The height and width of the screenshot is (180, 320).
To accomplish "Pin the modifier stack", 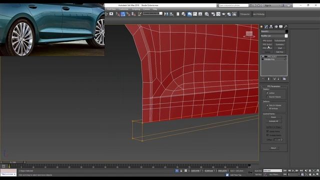I will 263,79.
